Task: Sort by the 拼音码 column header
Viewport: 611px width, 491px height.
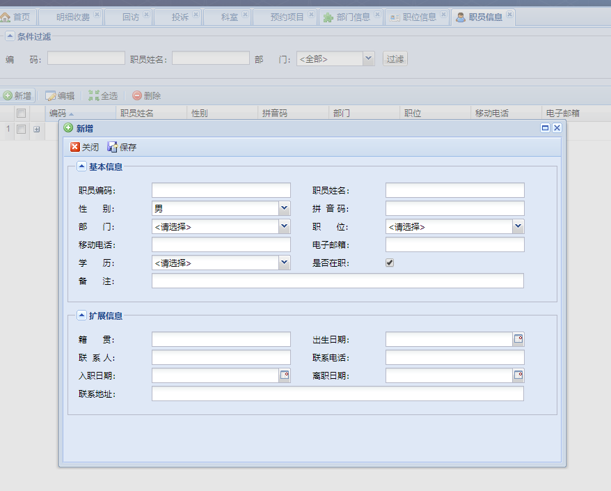Action: click(x=294, y=113)
